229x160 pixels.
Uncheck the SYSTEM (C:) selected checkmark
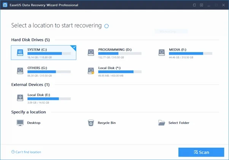click(74, 47)
